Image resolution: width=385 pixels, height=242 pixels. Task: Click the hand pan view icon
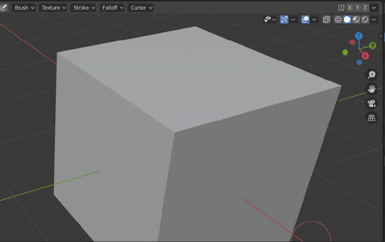(x=371, y=89)
